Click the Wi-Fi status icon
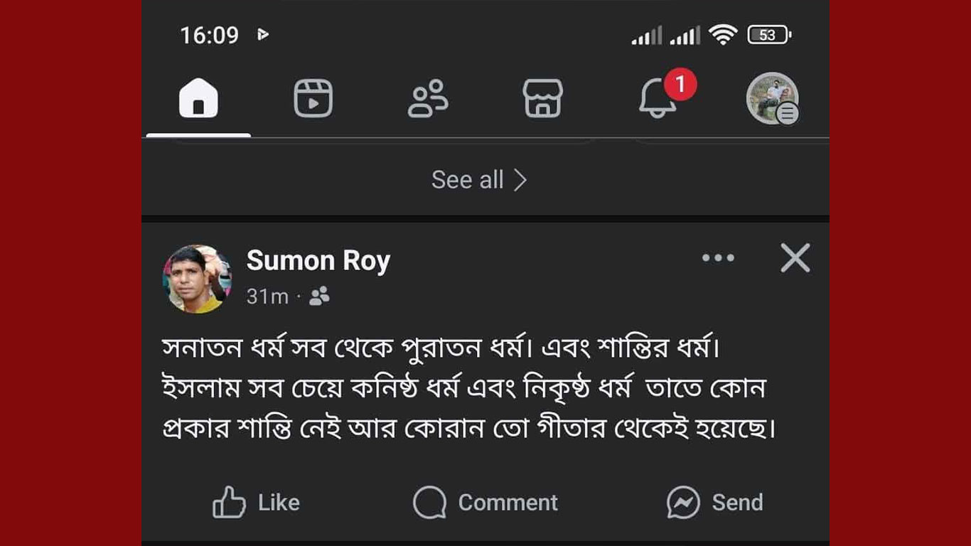971x546 pixels. click(723, 35)
